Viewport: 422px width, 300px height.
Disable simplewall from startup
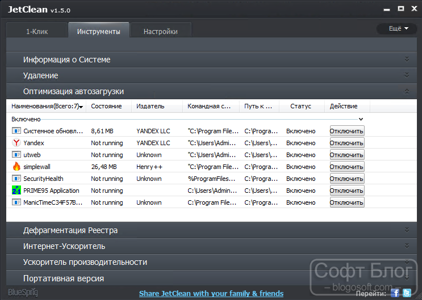[x=347, y=167]
